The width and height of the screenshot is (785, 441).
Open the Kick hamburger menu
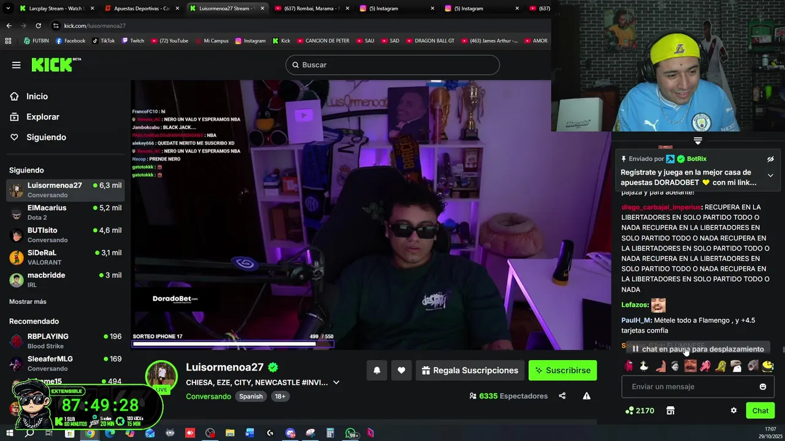coord(17,65)
